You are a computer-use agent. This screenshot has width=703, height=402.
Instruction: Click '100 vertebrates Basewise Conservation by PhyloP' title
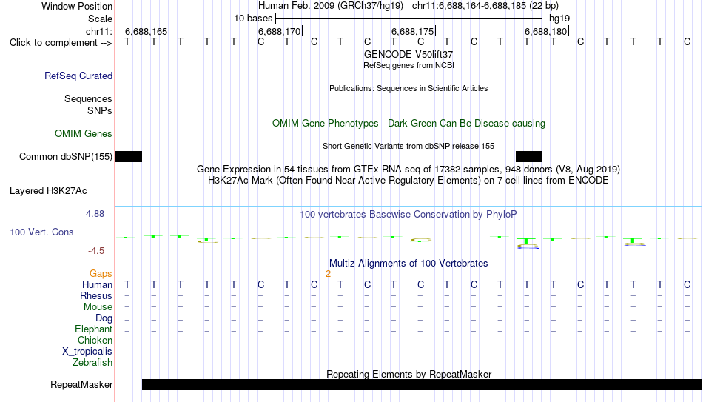tap(408, 215)
